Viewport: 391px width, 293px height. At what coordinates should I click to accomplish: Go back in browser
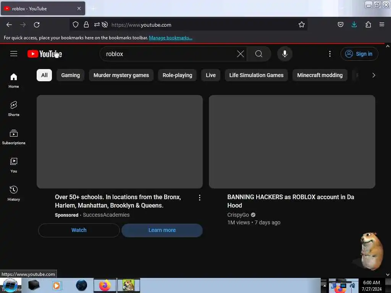pyautogui.click(x=9, y=25)
